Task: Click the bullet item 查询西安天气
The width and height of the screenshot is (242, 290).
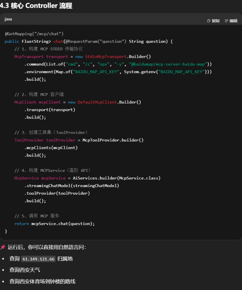Action: 25,270
